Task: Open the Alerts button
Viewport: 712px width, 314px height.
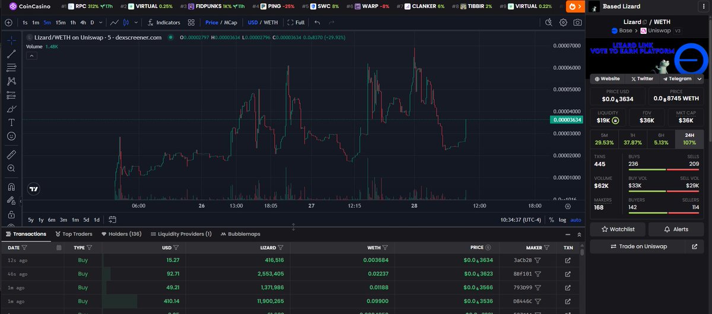Action: click(x=676, y=229)
